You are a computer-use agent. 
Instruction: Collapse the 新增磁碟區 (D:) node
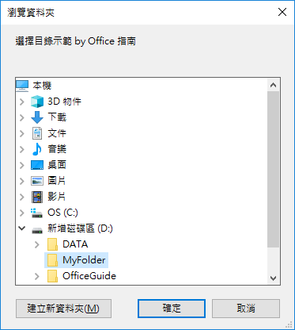(22, 228)
